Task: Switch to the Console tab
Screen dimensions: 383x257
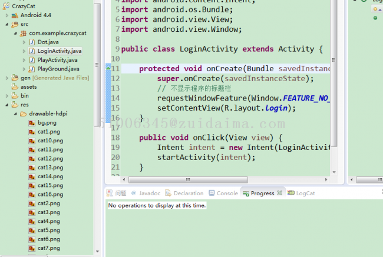Action: coord(223,193)
